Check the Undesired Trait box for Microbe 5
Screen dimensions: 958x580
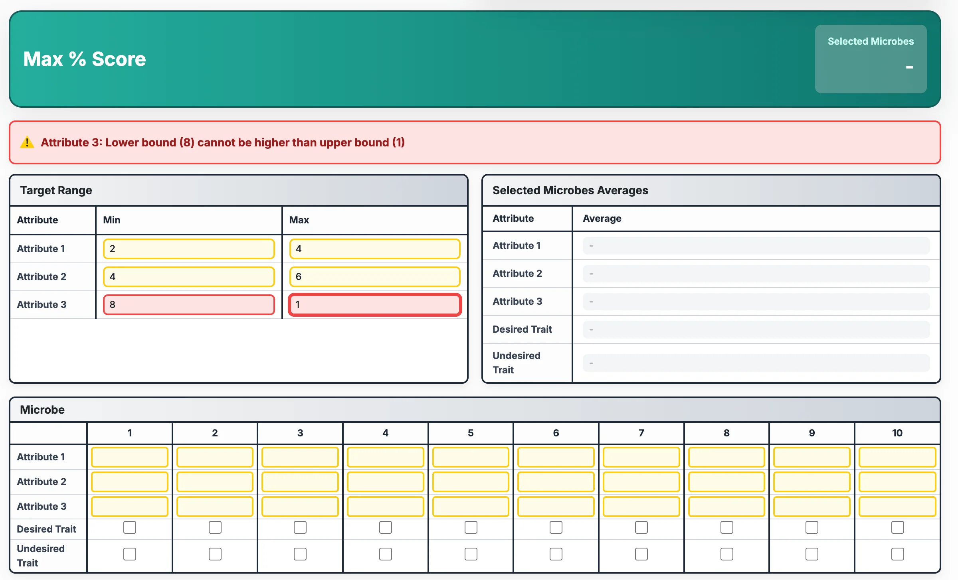click(470, 554)
